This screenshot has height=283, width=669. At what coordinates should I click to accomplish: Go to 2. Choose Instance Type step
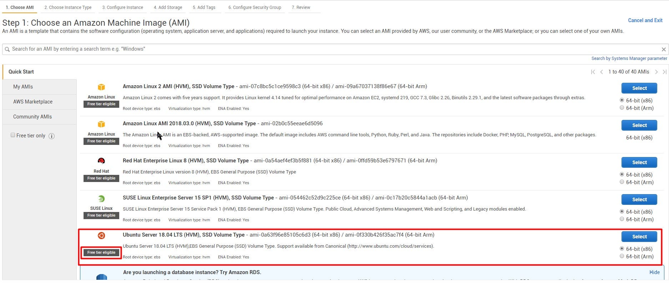pyautogui.click(x=68, y=7)
